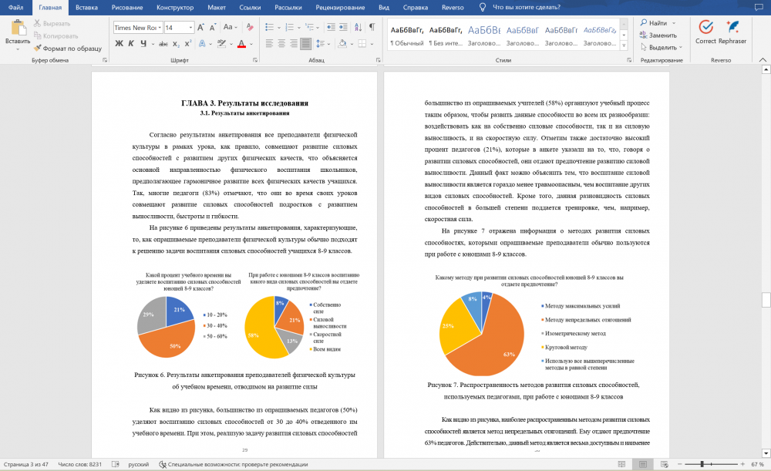Switch to the Конструктор tab
The width and height of the screenshot is (771, 471).
point(175,8)
